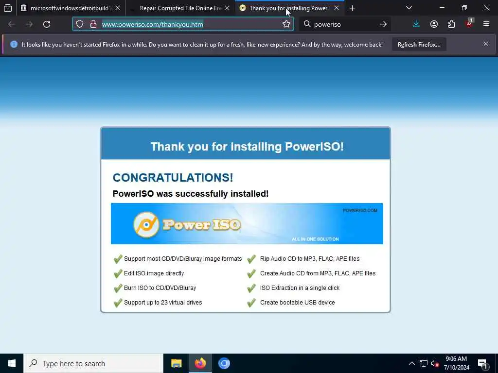
Task: Click the Type here to search box
Action: click(93, 363)
